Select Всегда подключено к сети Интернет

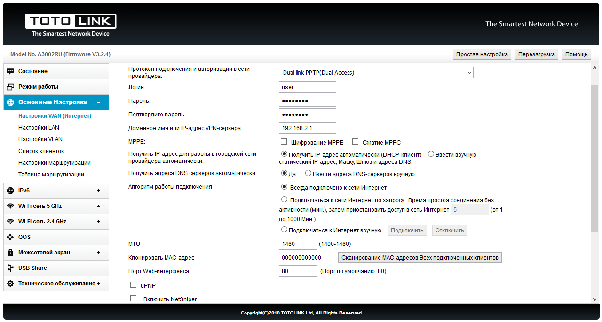284,187
